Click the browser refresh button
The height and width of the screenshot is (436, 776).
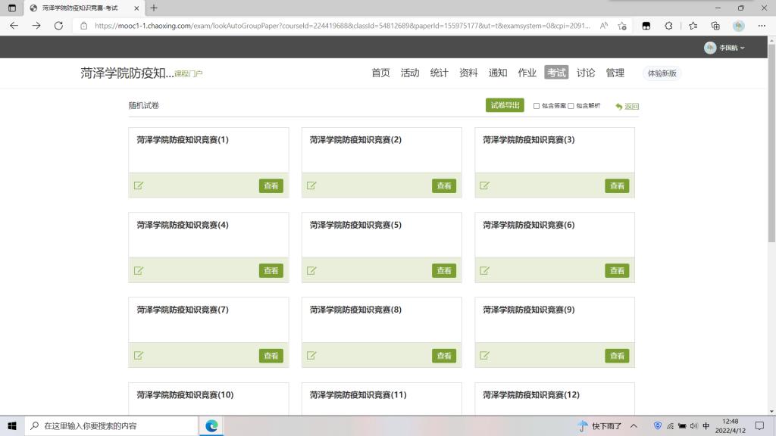[x=58, y=25]
